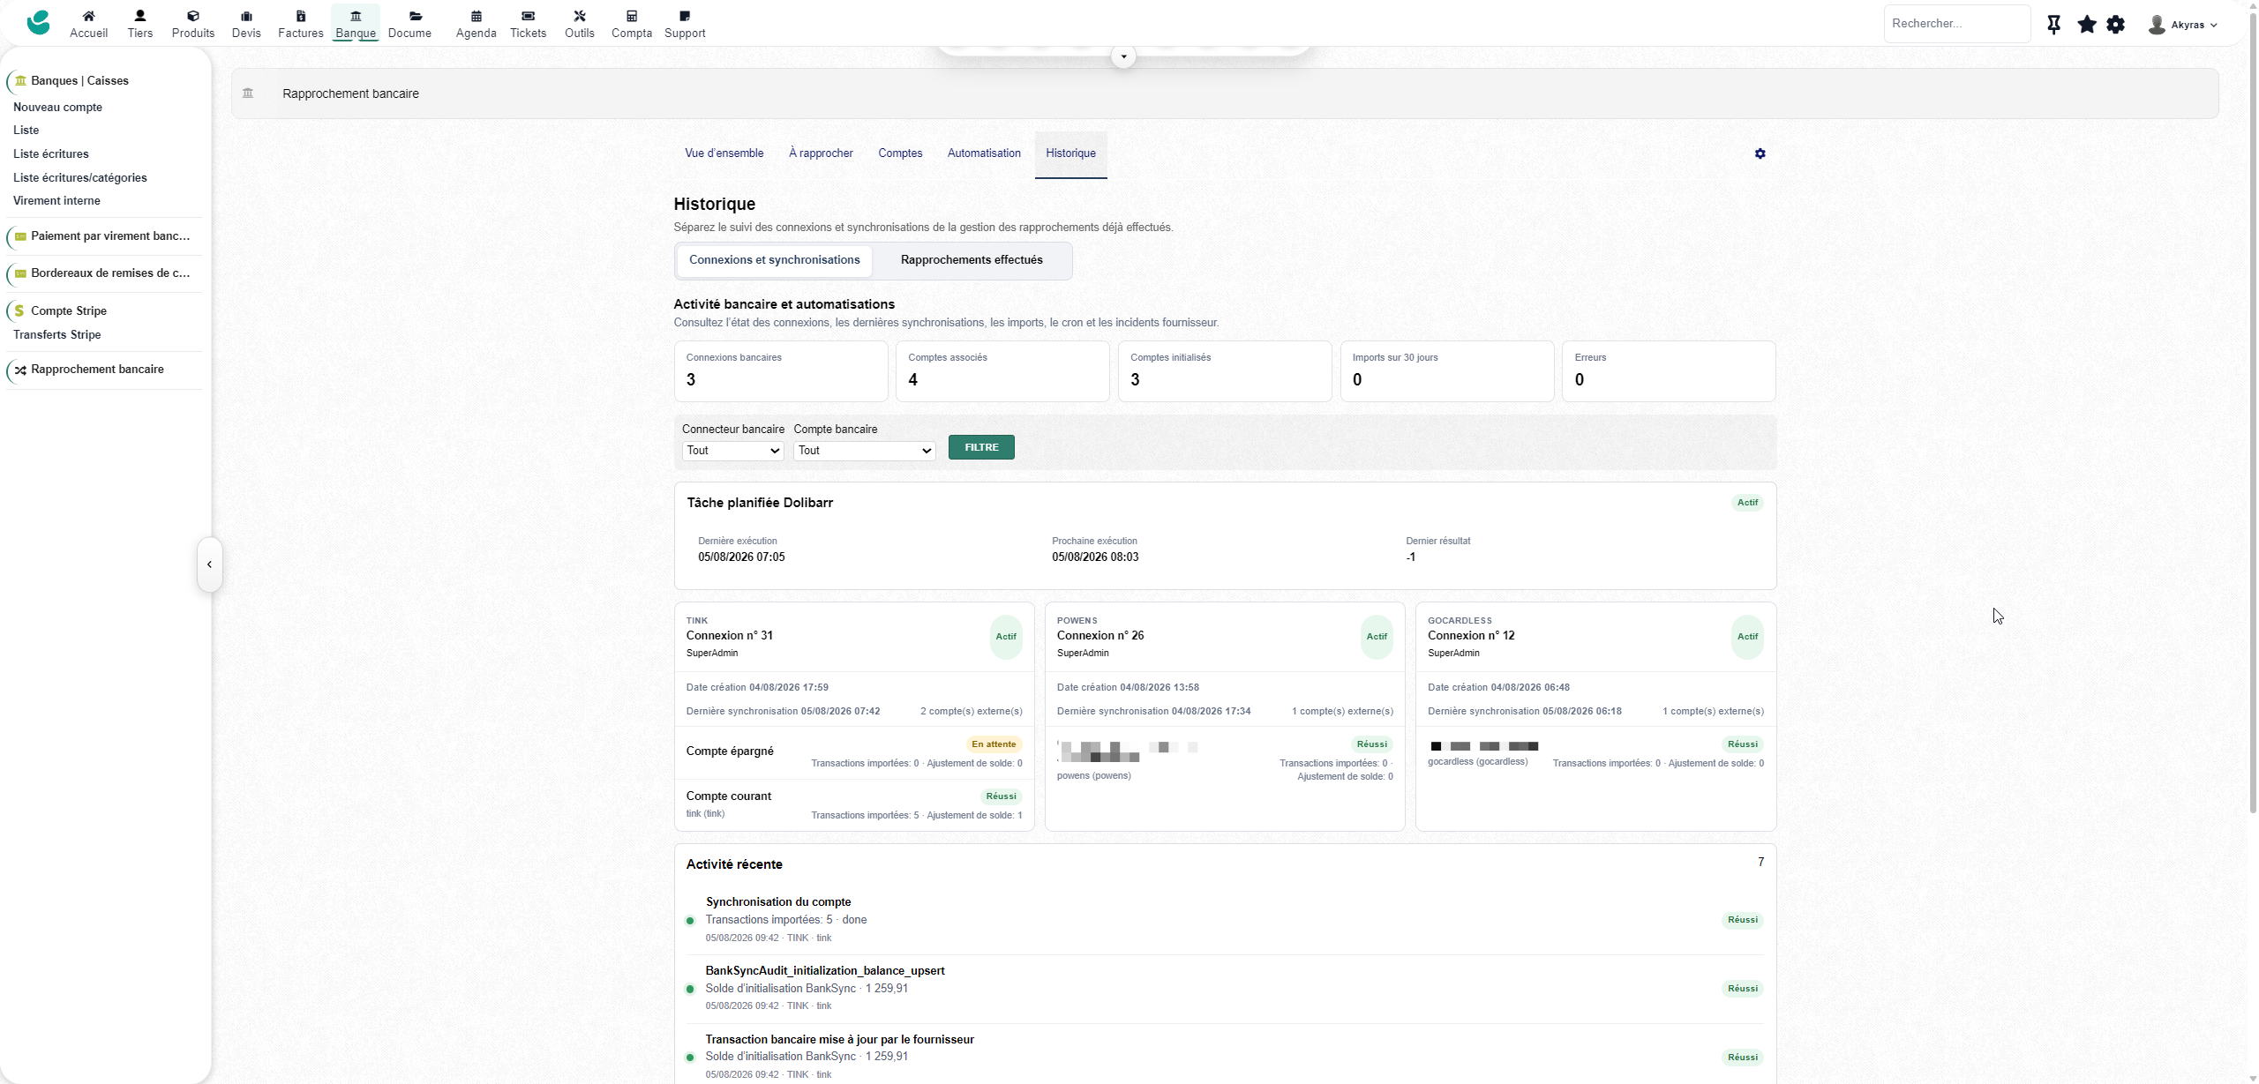Viewport: 2259px width, 1084px height.
Task: Click bank icon in page title bar
Action: click(248, 93)
